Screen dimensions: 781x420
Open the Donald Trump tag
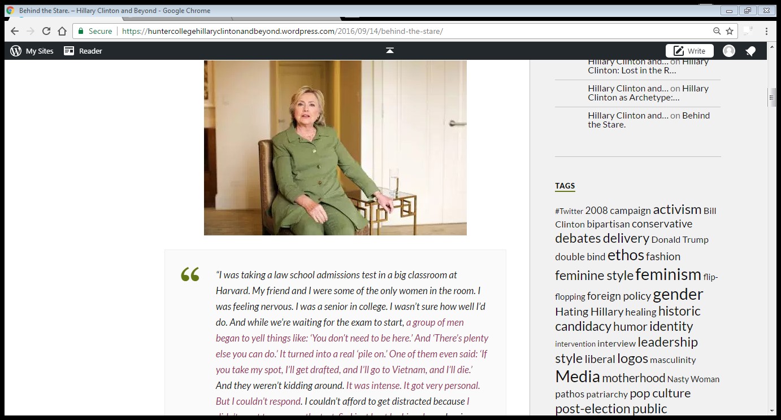coord(680,239)
